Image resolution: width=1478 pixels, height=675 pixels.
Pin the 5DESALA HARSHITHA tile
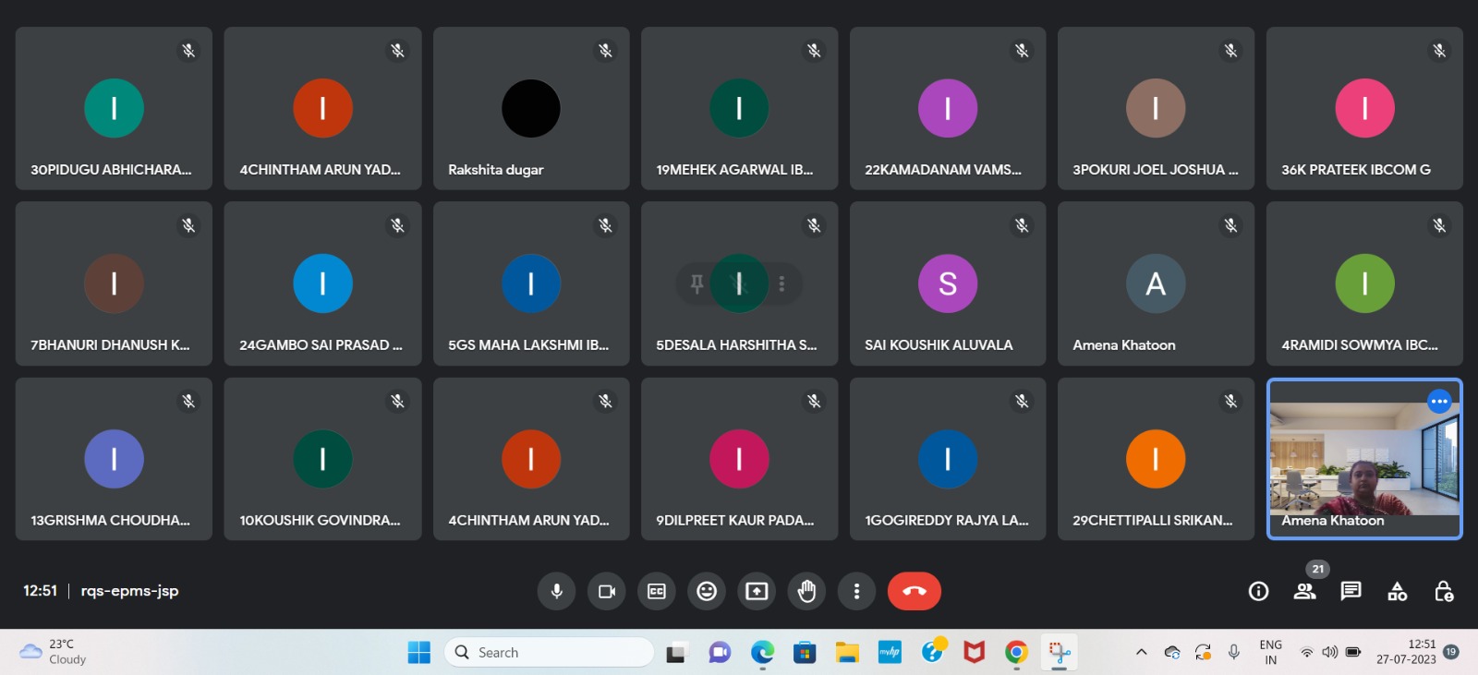[697, 283]
